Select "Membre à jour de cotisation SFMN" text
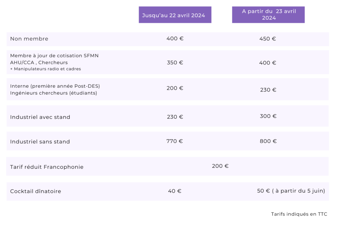This screenshot has width=347, height=225. [54, 56]
